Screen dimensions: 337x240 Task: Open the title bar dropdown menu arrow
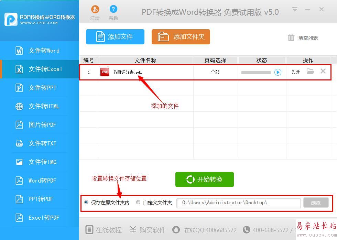click(x=295, y=9)
